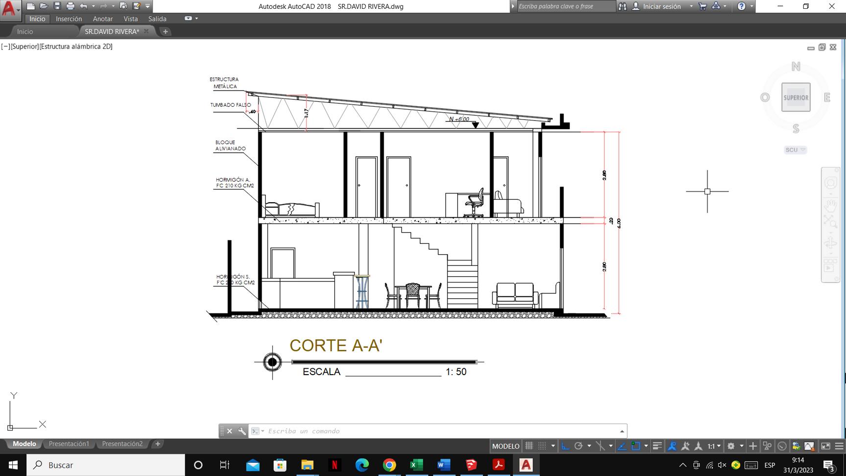Open workspace switching gear icon
This screenshot has height=476, width=846.
(x=731, y=446)
